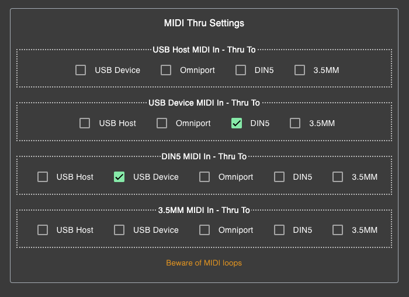Enable DIN5 thru for 3.5MM MIDI In
This screenshot has width=409, height=297.
pyautogui.click(x=279, y=230)
